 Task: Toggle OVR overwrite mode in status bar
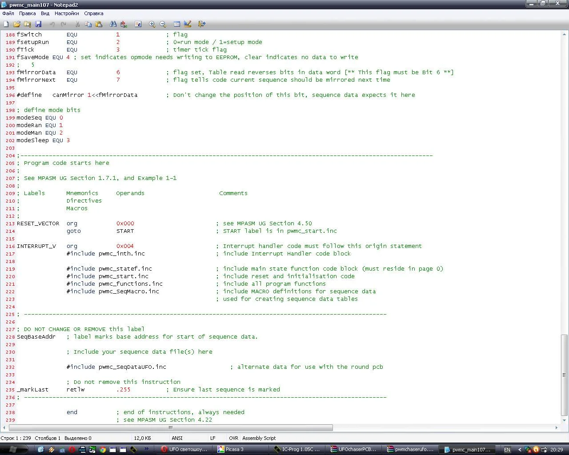233,438
